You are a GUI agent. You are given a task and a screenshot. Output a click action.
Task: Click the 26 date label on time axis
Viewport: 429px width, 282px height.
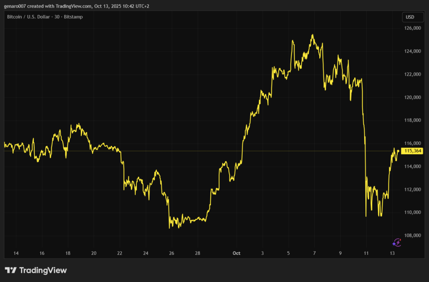tap(172, 253)
